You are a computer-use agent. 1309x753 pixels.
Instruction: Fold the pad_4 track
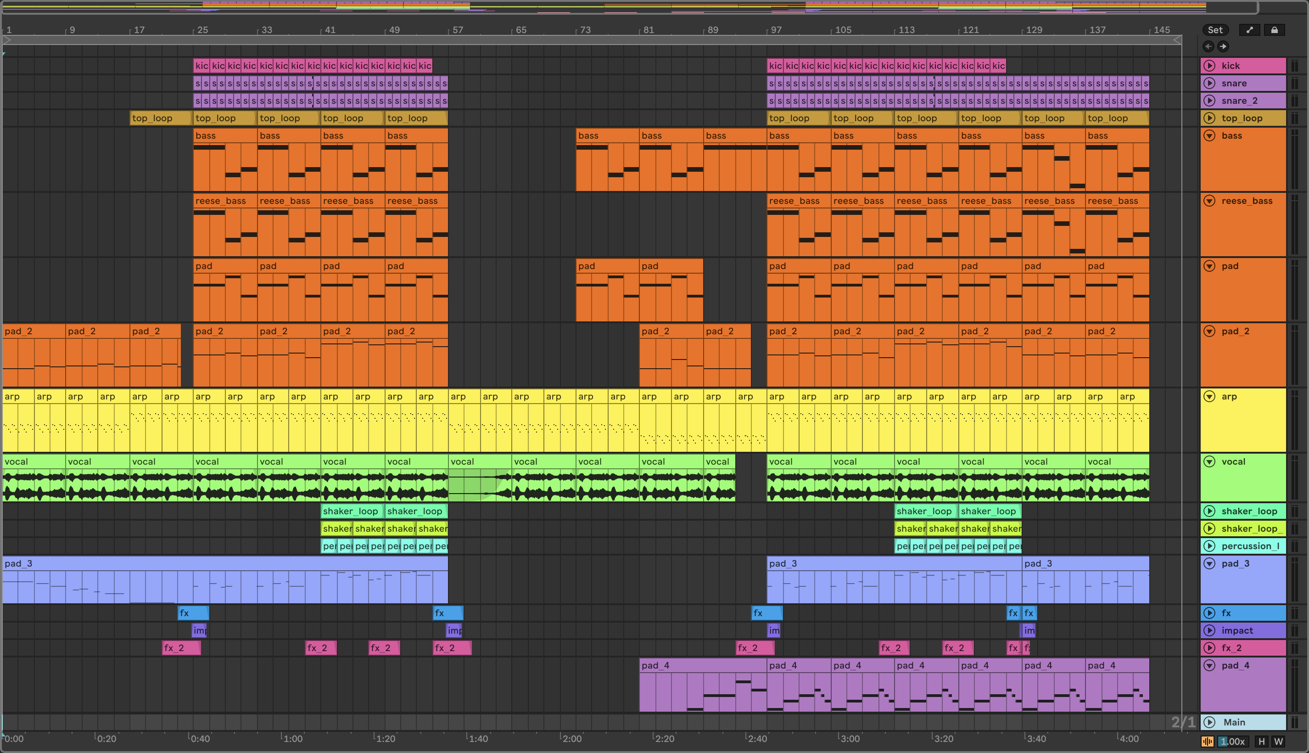pyautogui.click(x=1209, y=666)
